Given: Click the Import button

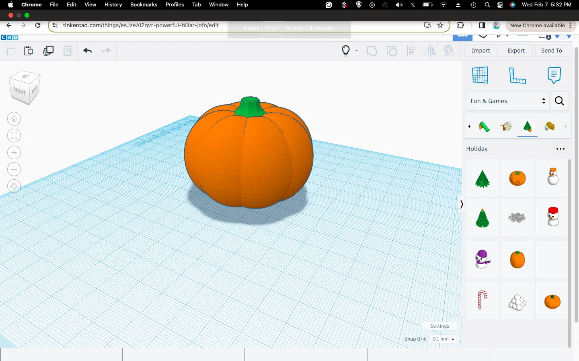Looking at the screenshot, I should (x=480, y=51).
